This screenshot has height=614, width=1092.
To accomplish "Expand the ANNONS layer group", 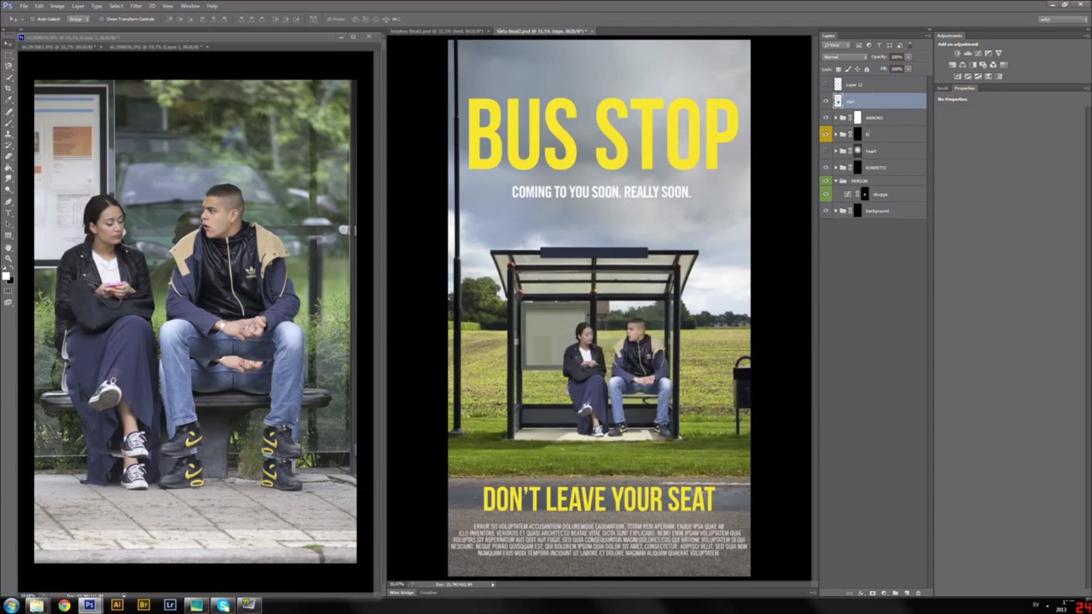I will [835, 118].
